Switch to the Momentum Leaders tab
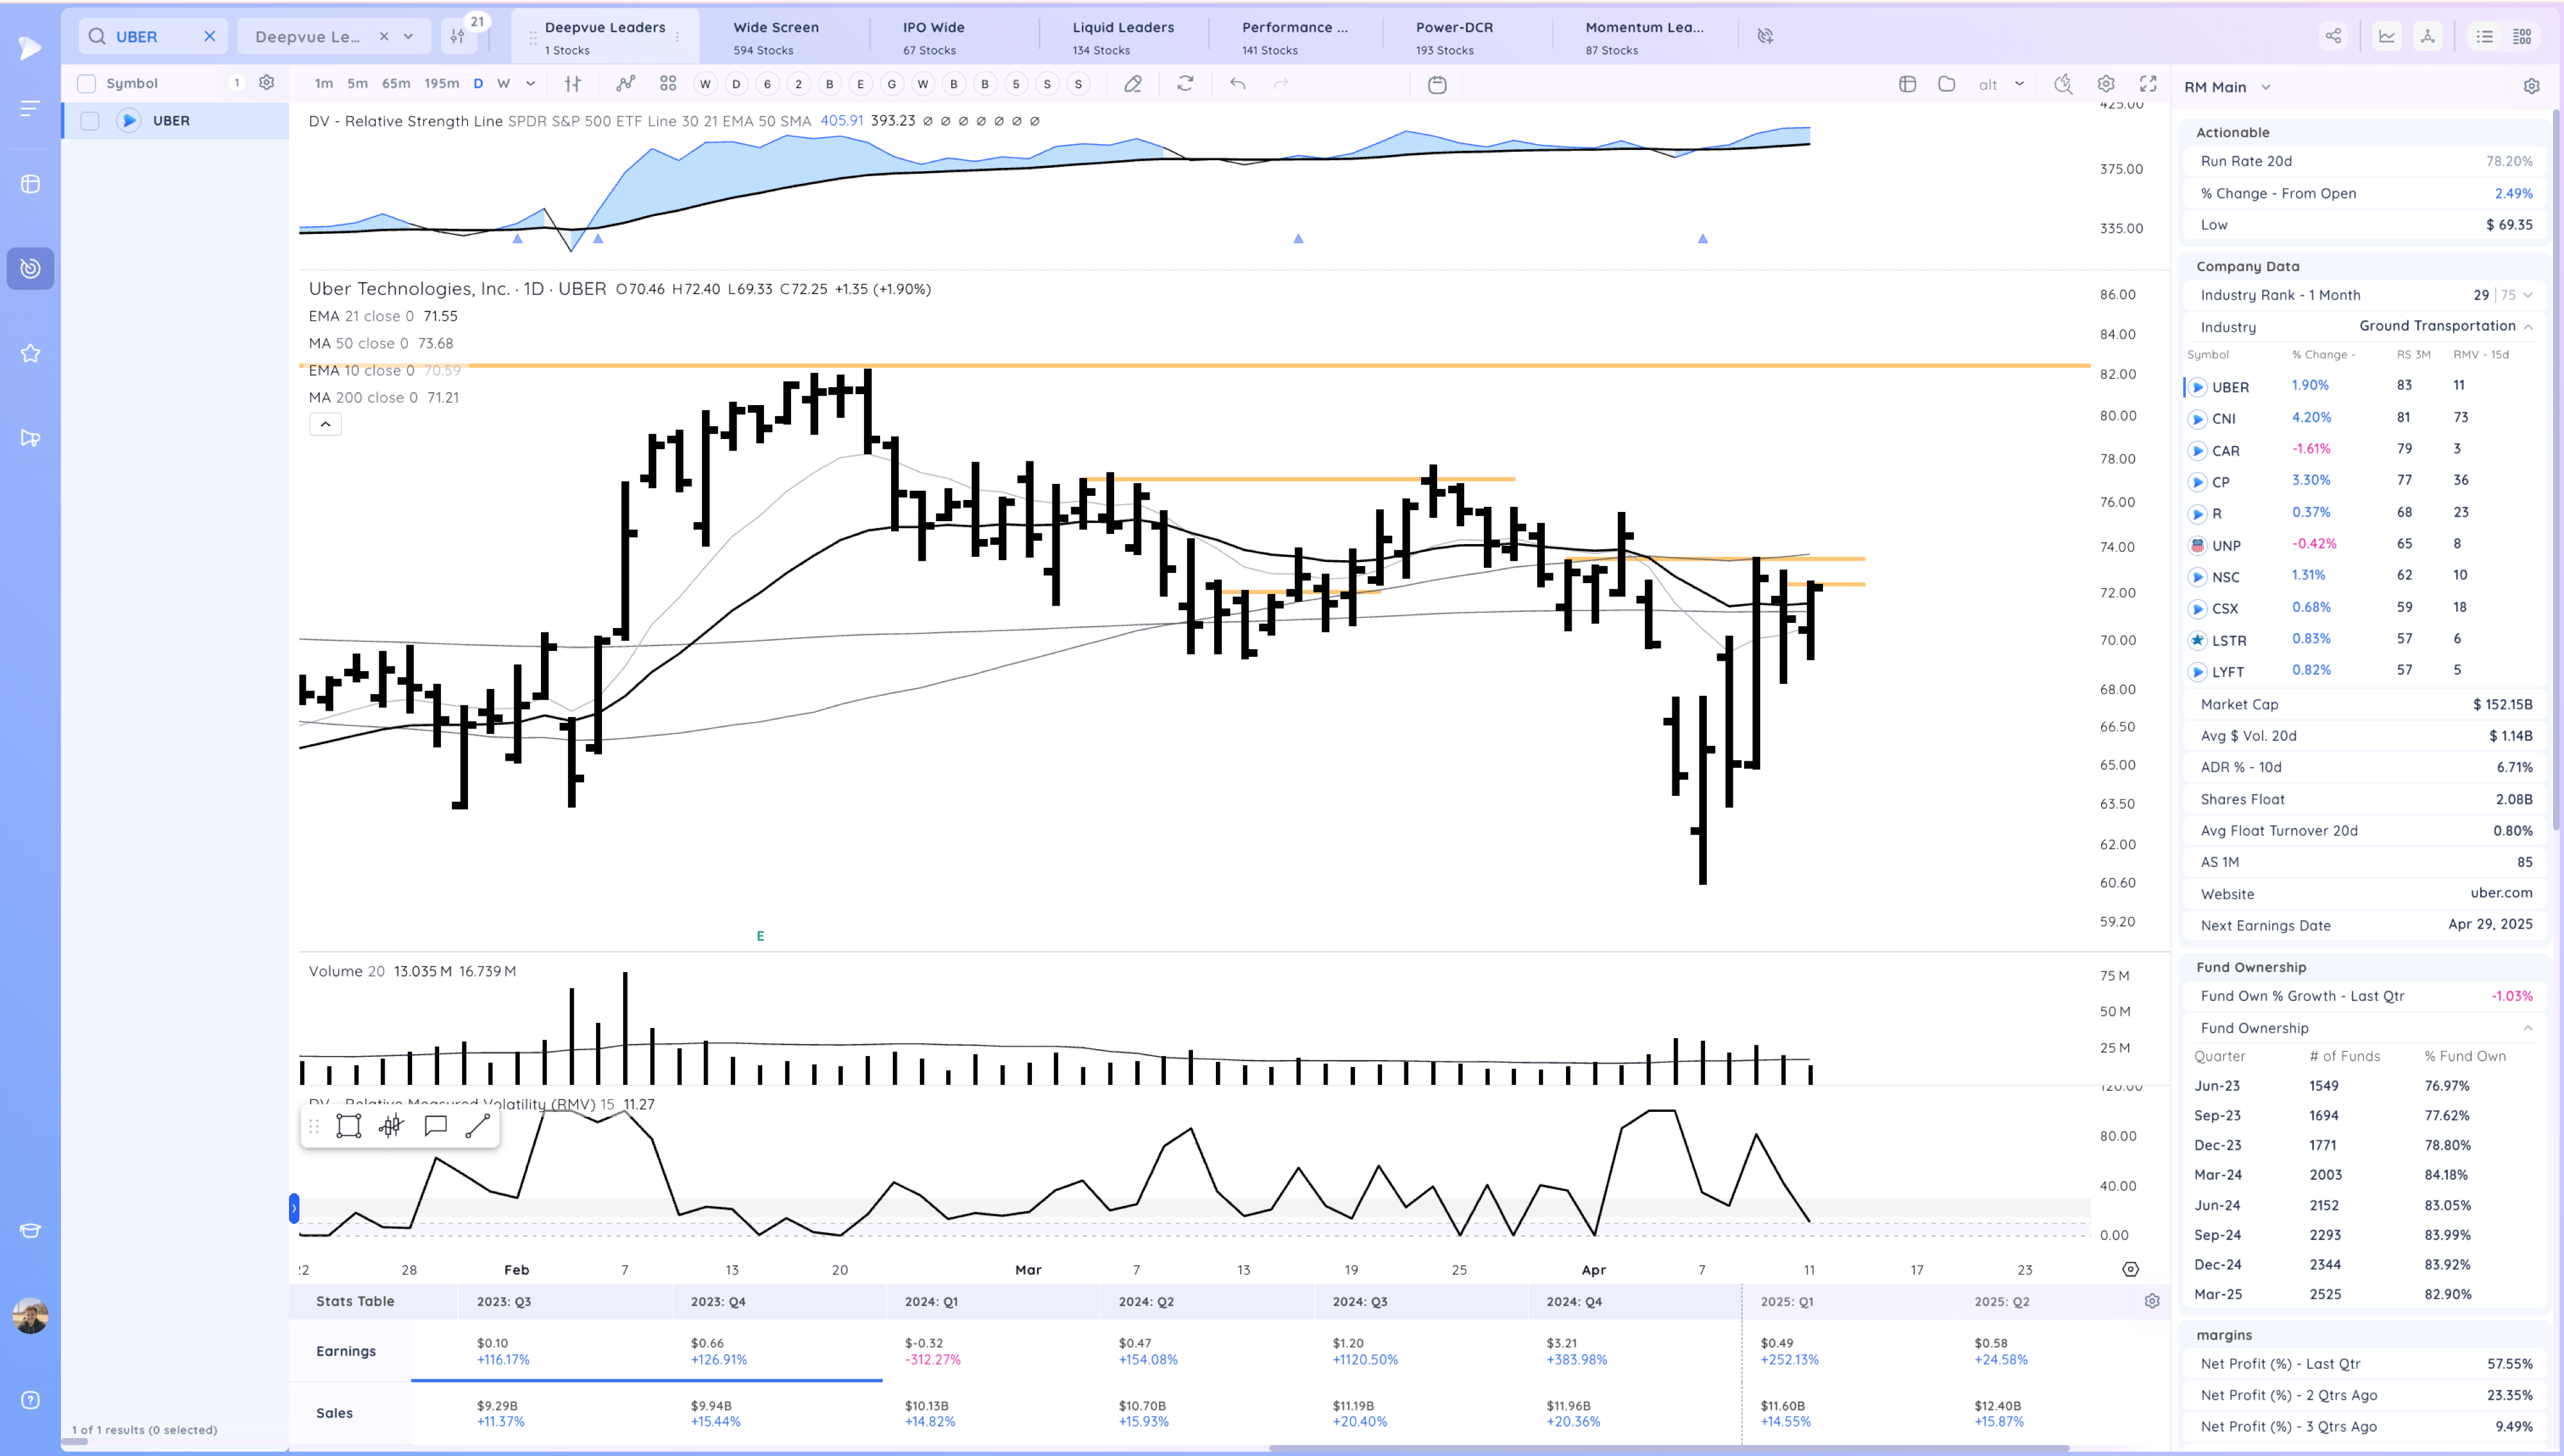Image resolution: width=2564 pixels, height=1456 pixels. (1643, 36)
